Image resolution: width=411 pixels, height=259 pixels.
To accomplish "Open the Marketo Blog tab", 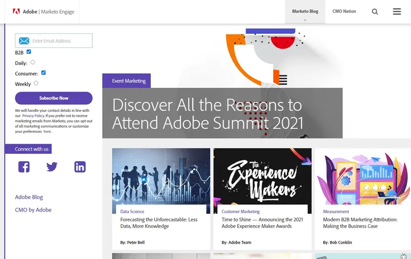I will pos(305,11).
